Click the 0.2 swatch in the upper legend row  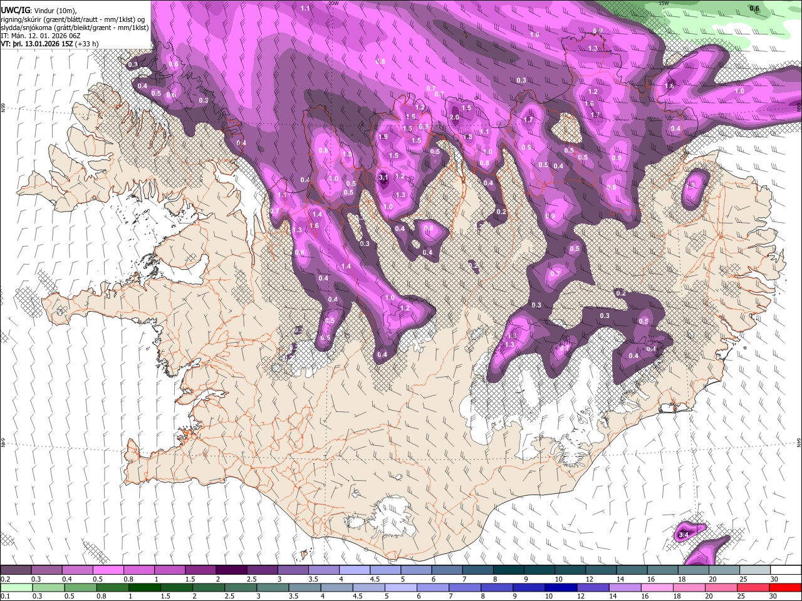(x=16, y=570)
